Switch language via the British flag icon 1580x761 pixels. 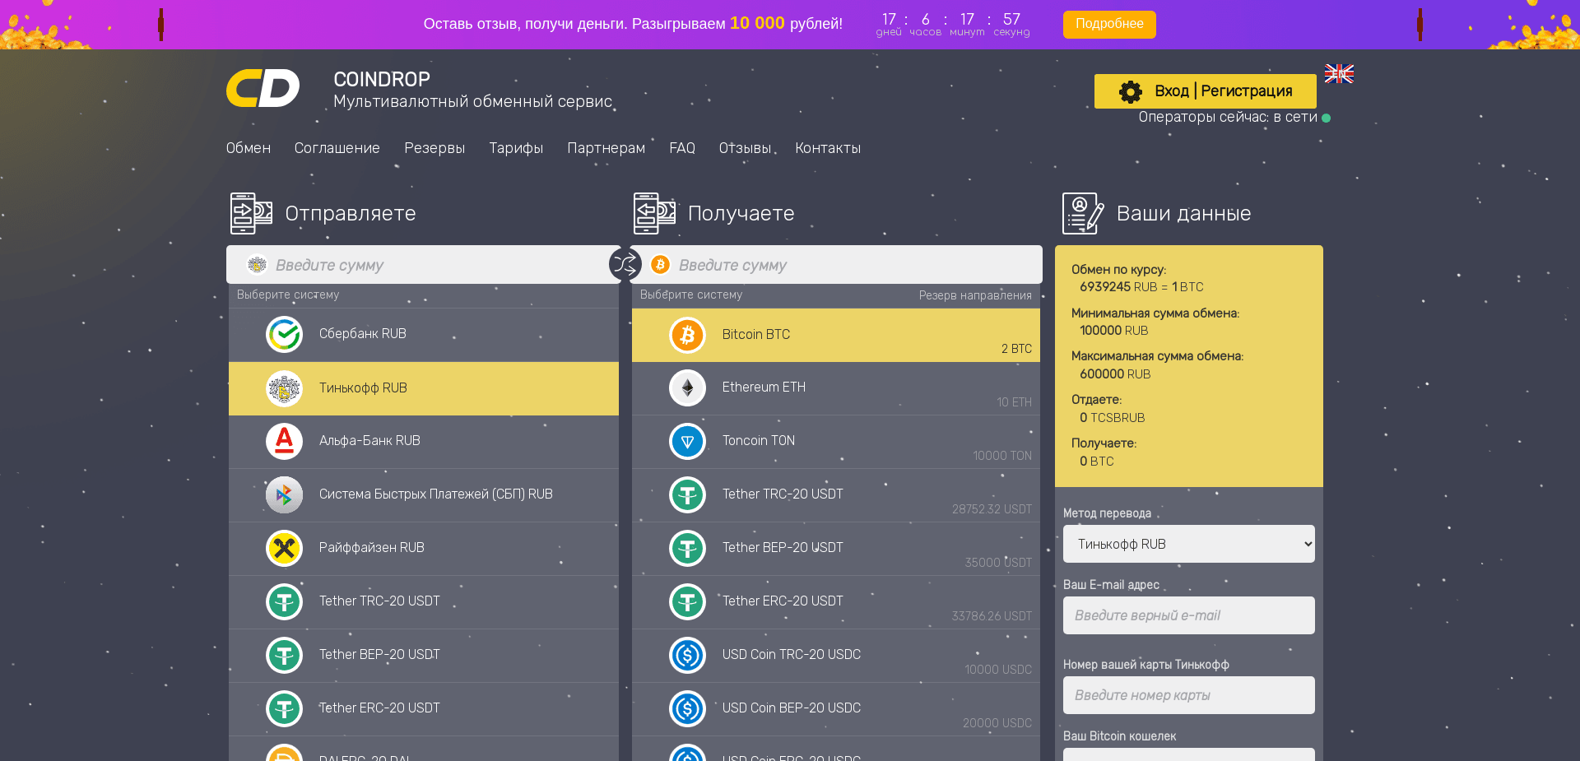(x=1338, y=74)
